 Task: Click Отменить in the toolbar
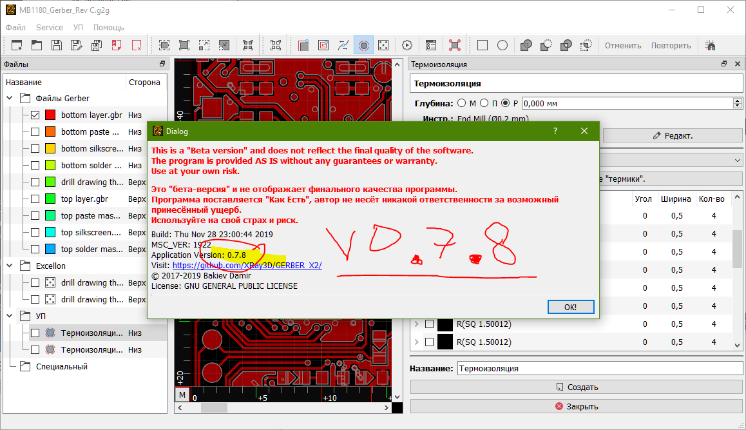(x=623, y=45)
